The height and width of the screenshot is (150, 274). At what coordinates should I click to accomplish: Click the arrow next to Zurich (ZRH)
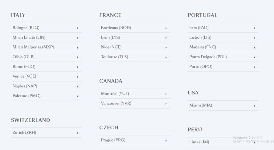coord(77,133)
